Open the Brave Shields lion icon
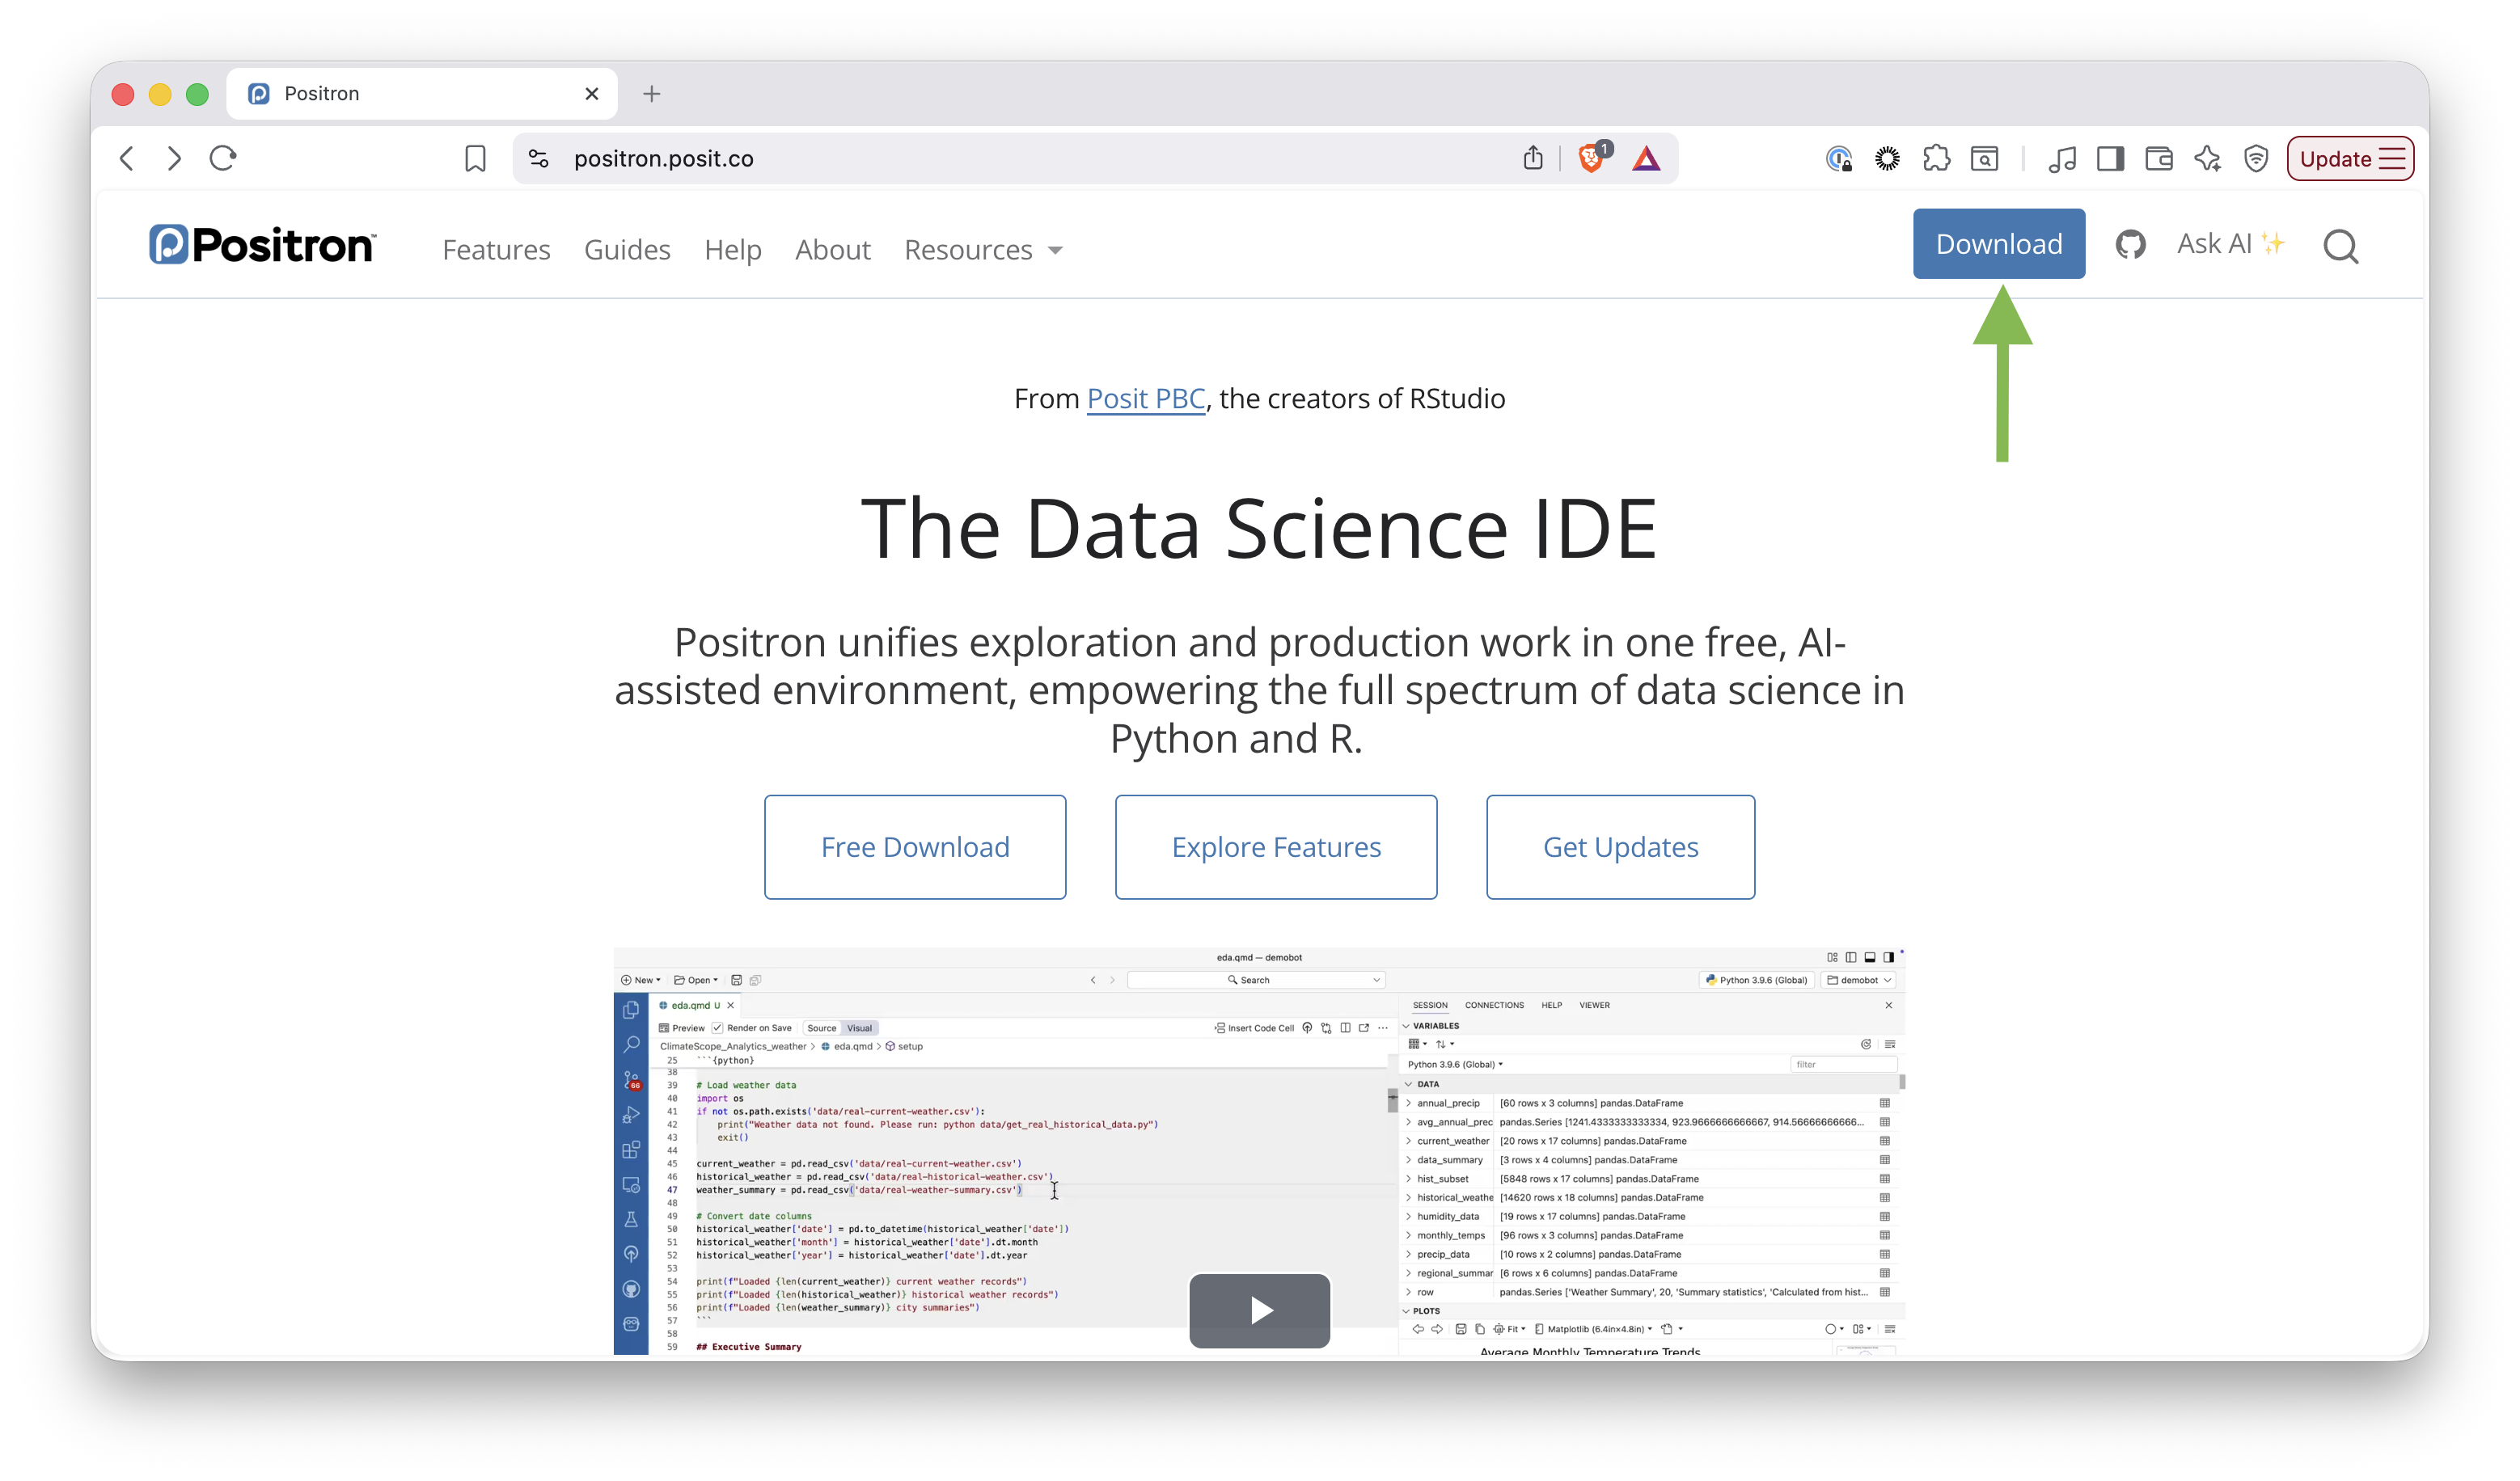This screenshot has height=1481, width=2520. [1591, 157]
